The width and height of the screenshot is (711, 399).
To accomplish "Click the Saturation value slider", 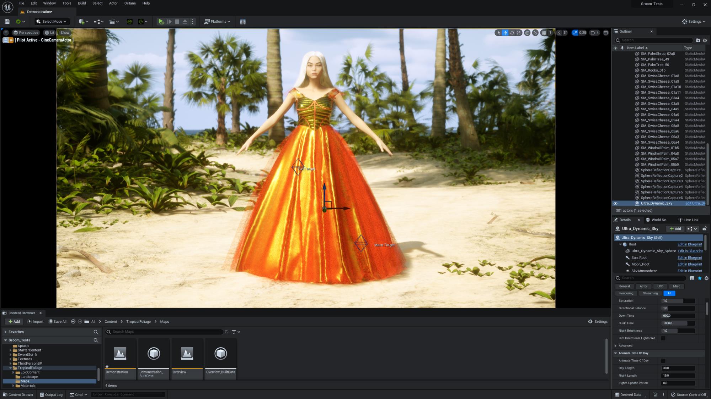I will tap(678, 301).
